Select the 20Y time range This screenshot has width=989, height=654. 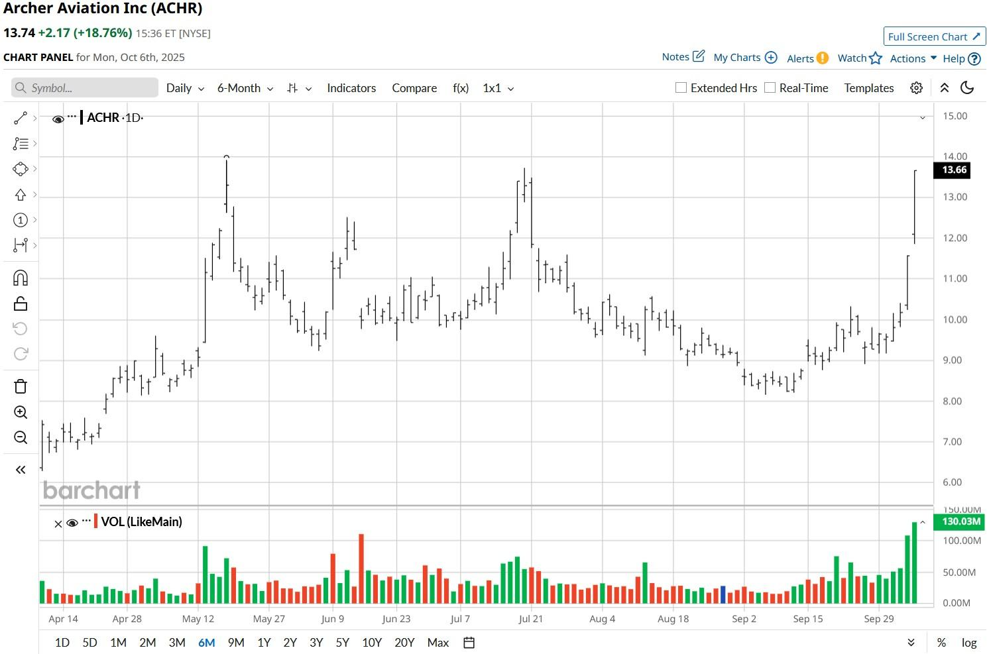pyautogui.click(x=404, y=643)
